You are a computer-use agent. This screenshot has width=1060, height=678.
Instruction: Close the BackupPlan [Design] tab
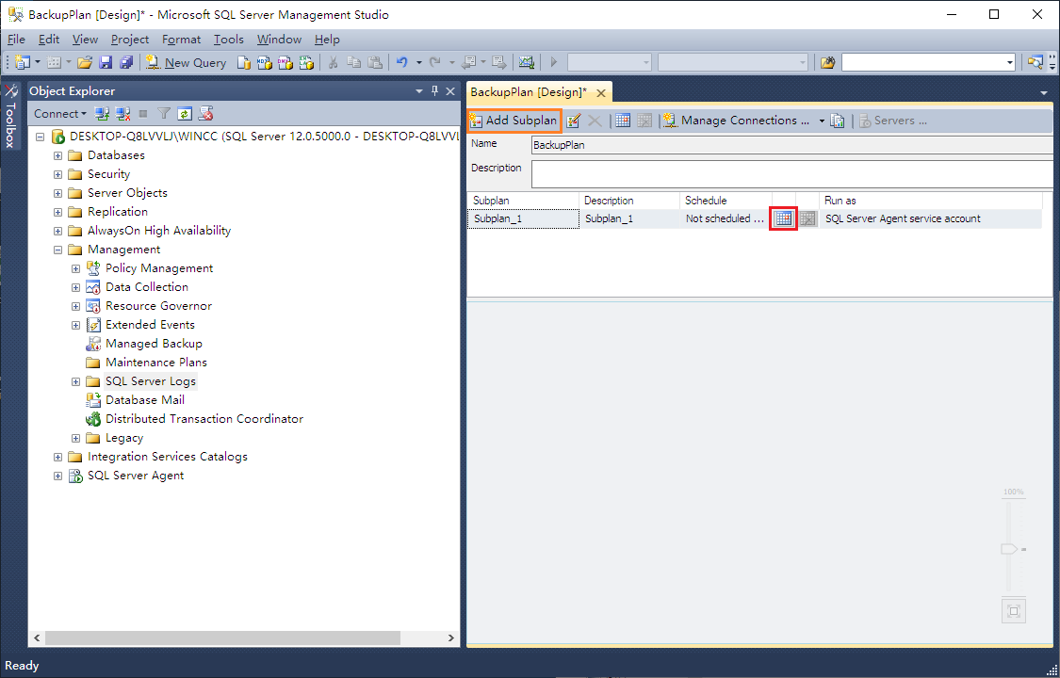click(x=600, y=92)
